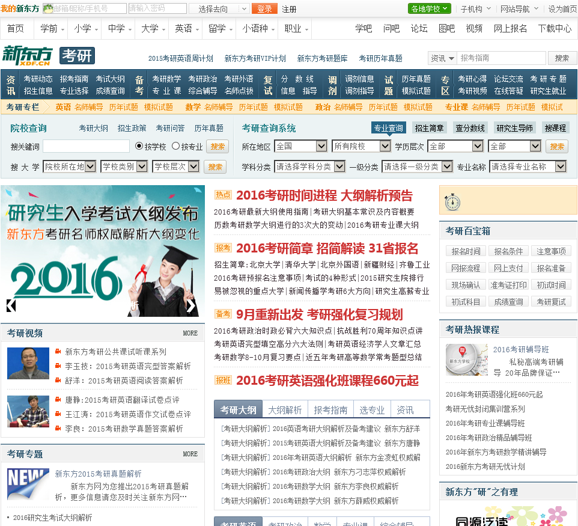
Task: Open the 院校所在地 dropdown
Action: [x=69, y=167]
